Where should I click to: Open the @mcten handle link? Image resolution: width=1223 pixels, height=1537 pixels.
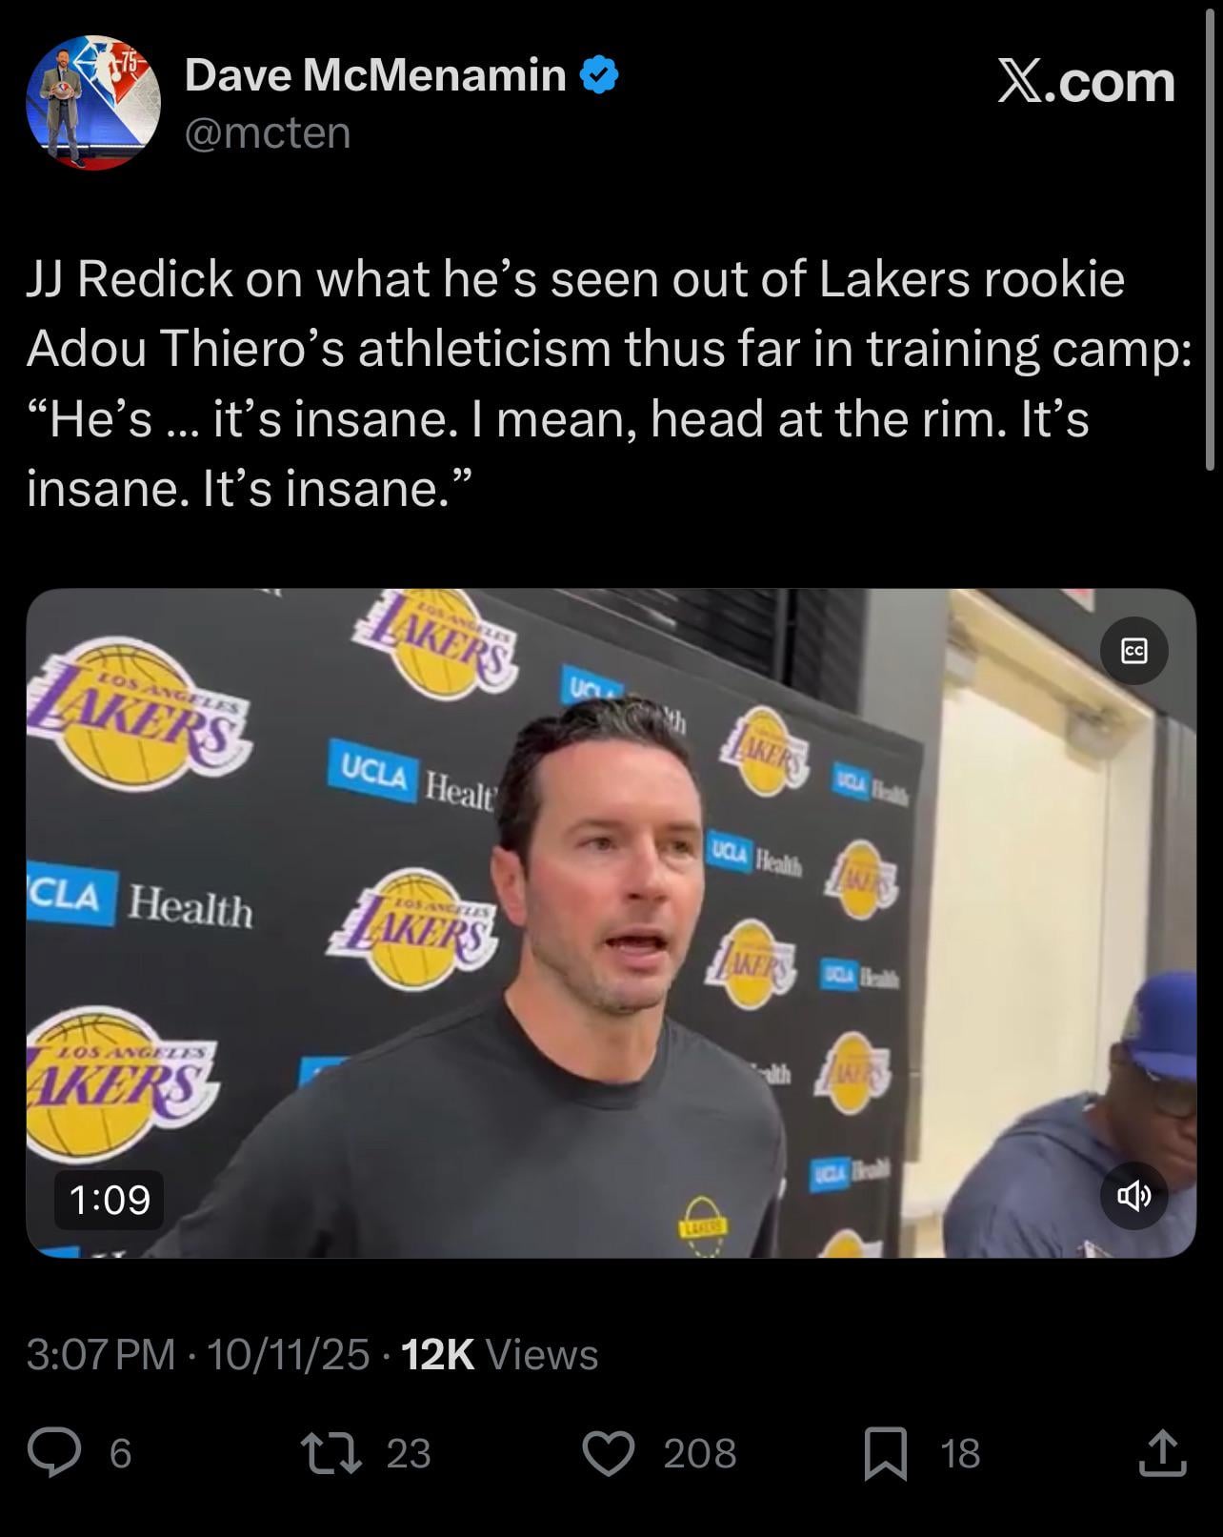[x=268, y=132]
